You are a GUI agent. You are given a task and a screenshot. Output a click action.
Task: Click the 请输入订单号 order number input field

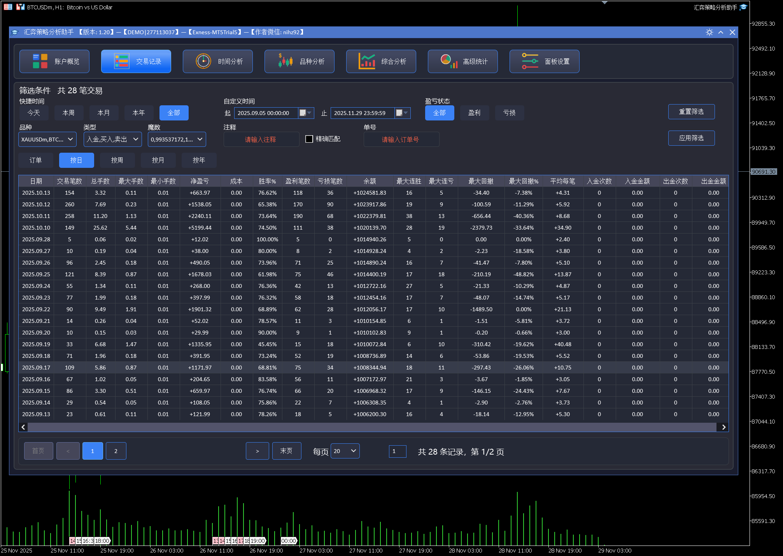(x=401, y=139)
